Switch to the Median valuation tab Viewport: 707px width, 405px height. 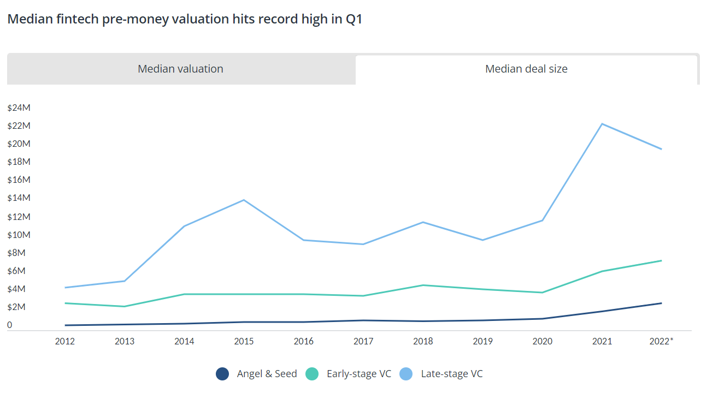[181, 69]
